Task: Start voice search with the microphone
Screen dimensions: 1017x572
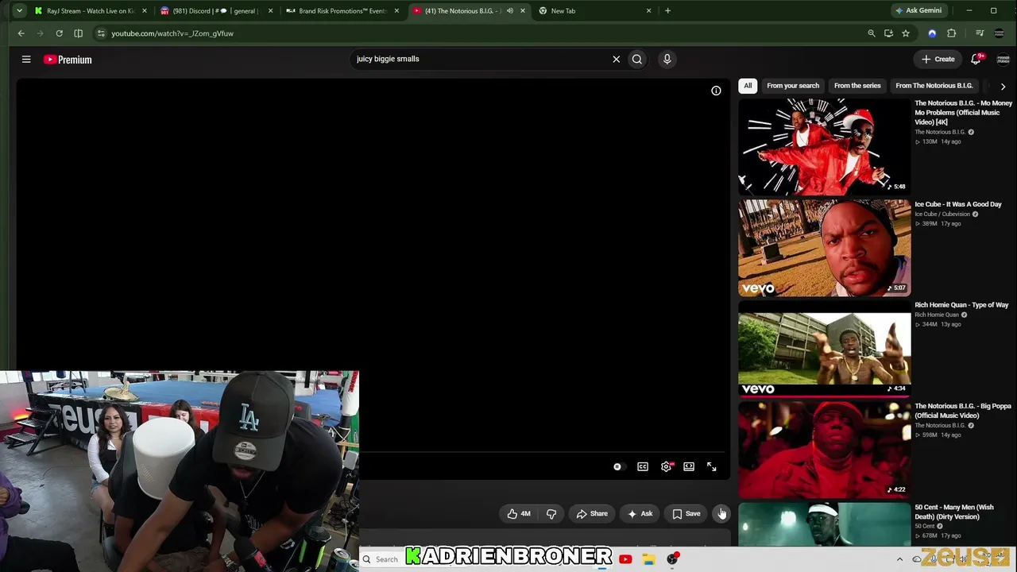Action: click(x=667, y=59)
